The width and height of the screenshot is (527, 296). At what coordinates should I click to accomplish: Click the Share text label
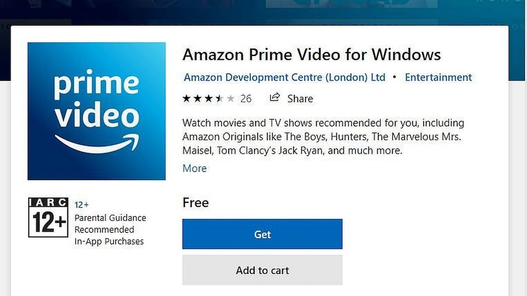pyautogui.click(x=300, y=99)
